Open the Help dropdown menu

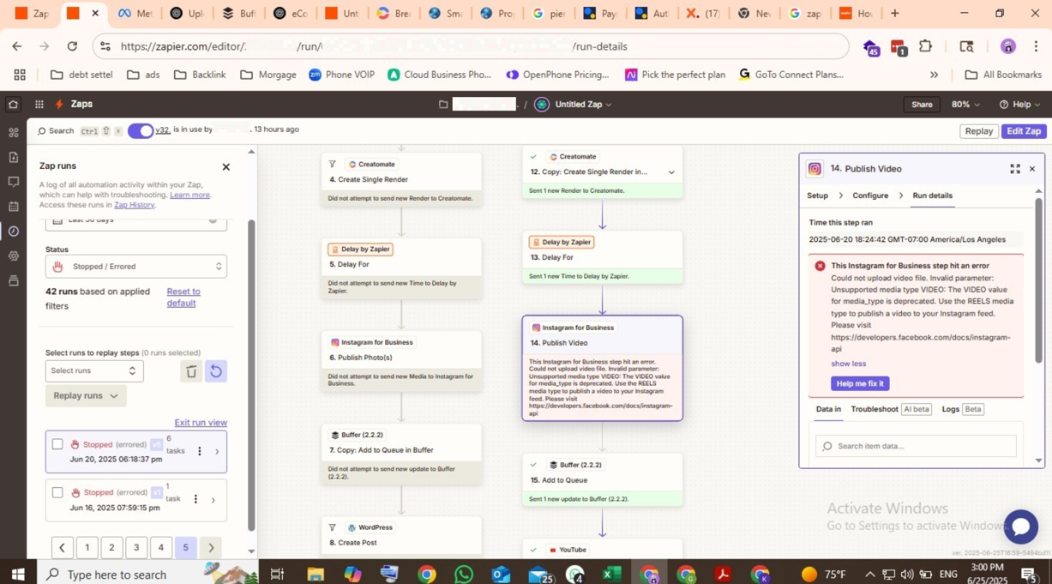click(x=1019, y=105)
